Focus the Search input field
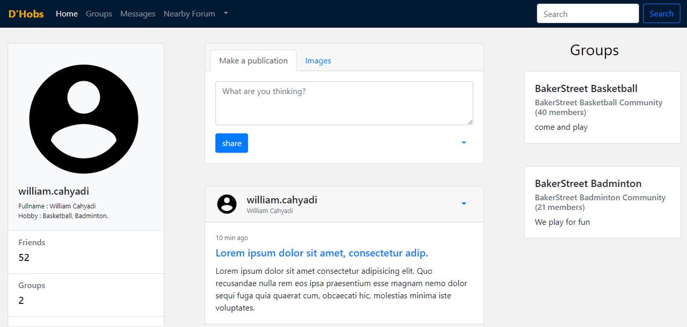 tap(588, 13)
